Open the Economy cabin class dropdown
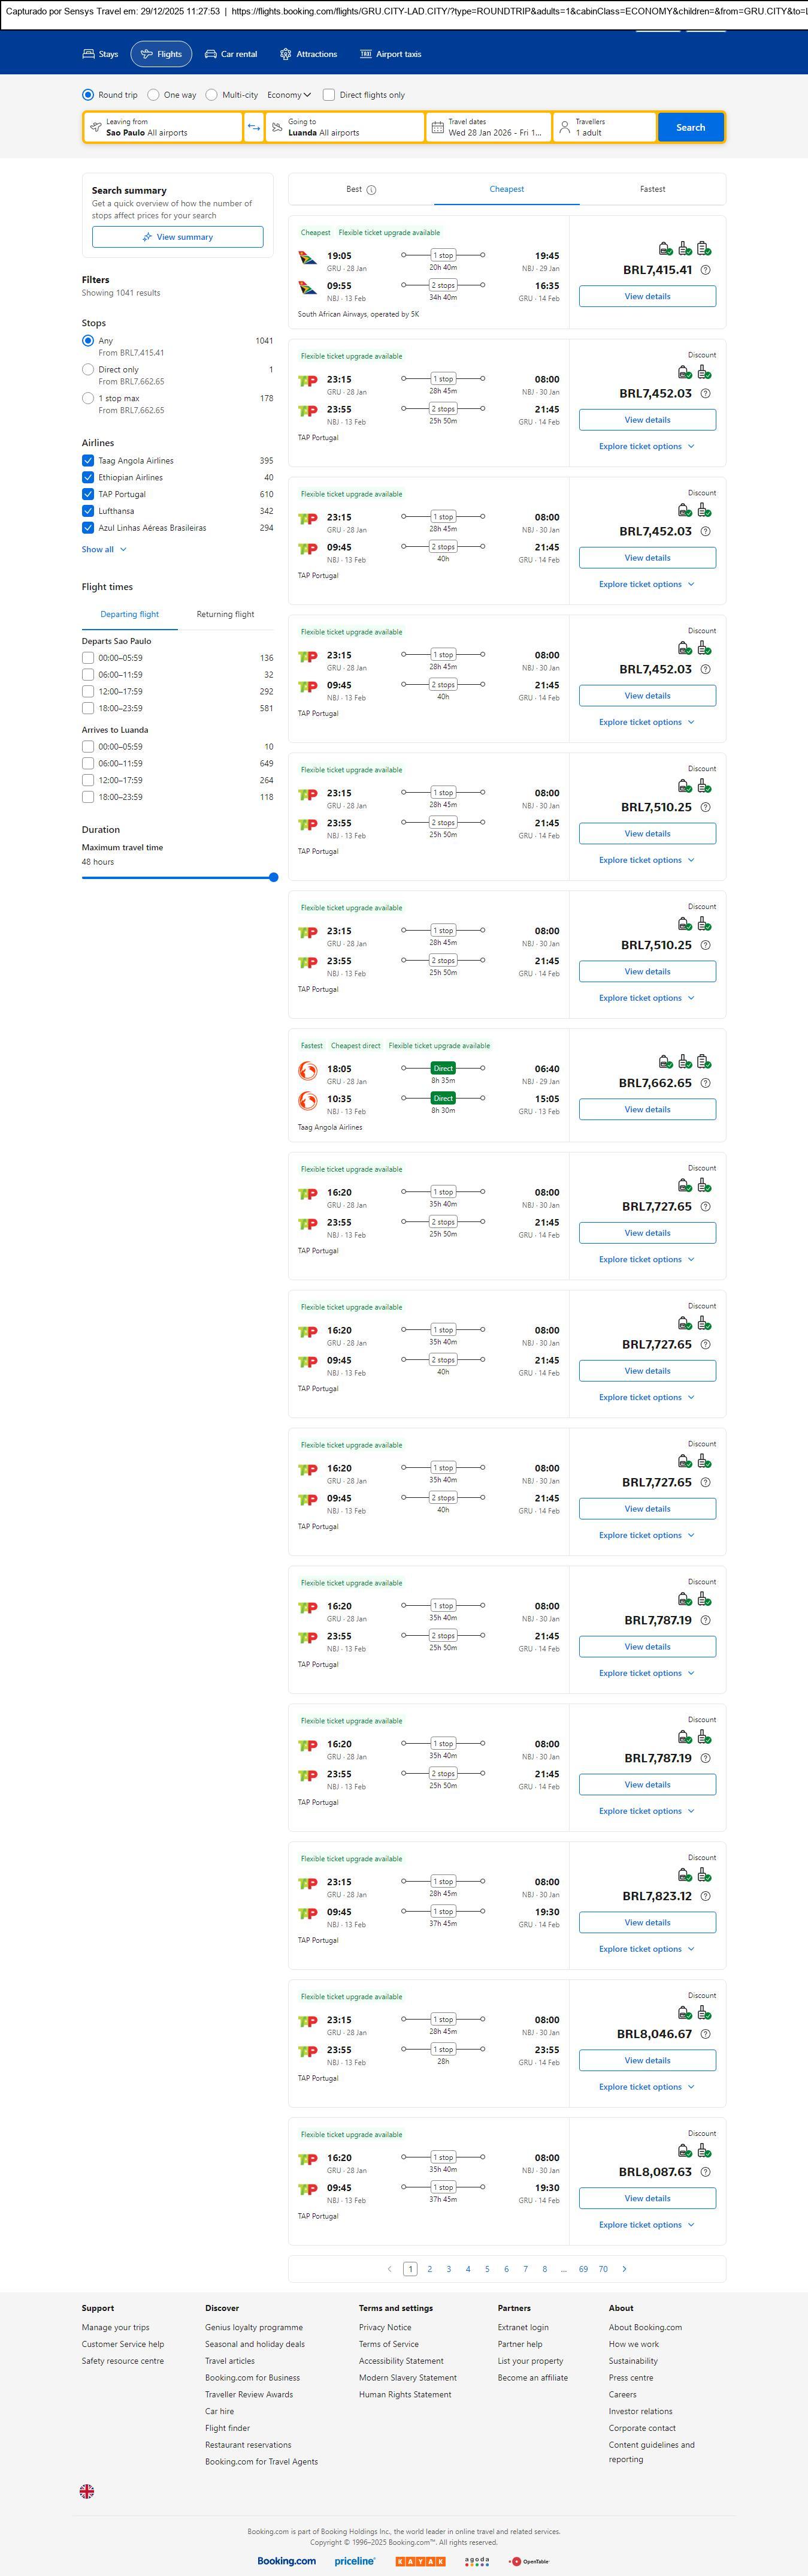The height and width of the screenshot is (2576, 808). tap(289, 95)
